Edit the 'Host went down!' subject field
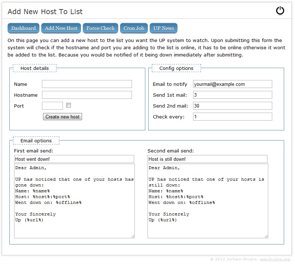 (74, 159)
